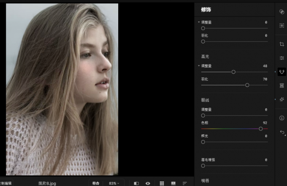The height and width of the screenshot is (186, 287).
Task: Open the crop tool in right sidebar
Action: (x=282, y=44)
